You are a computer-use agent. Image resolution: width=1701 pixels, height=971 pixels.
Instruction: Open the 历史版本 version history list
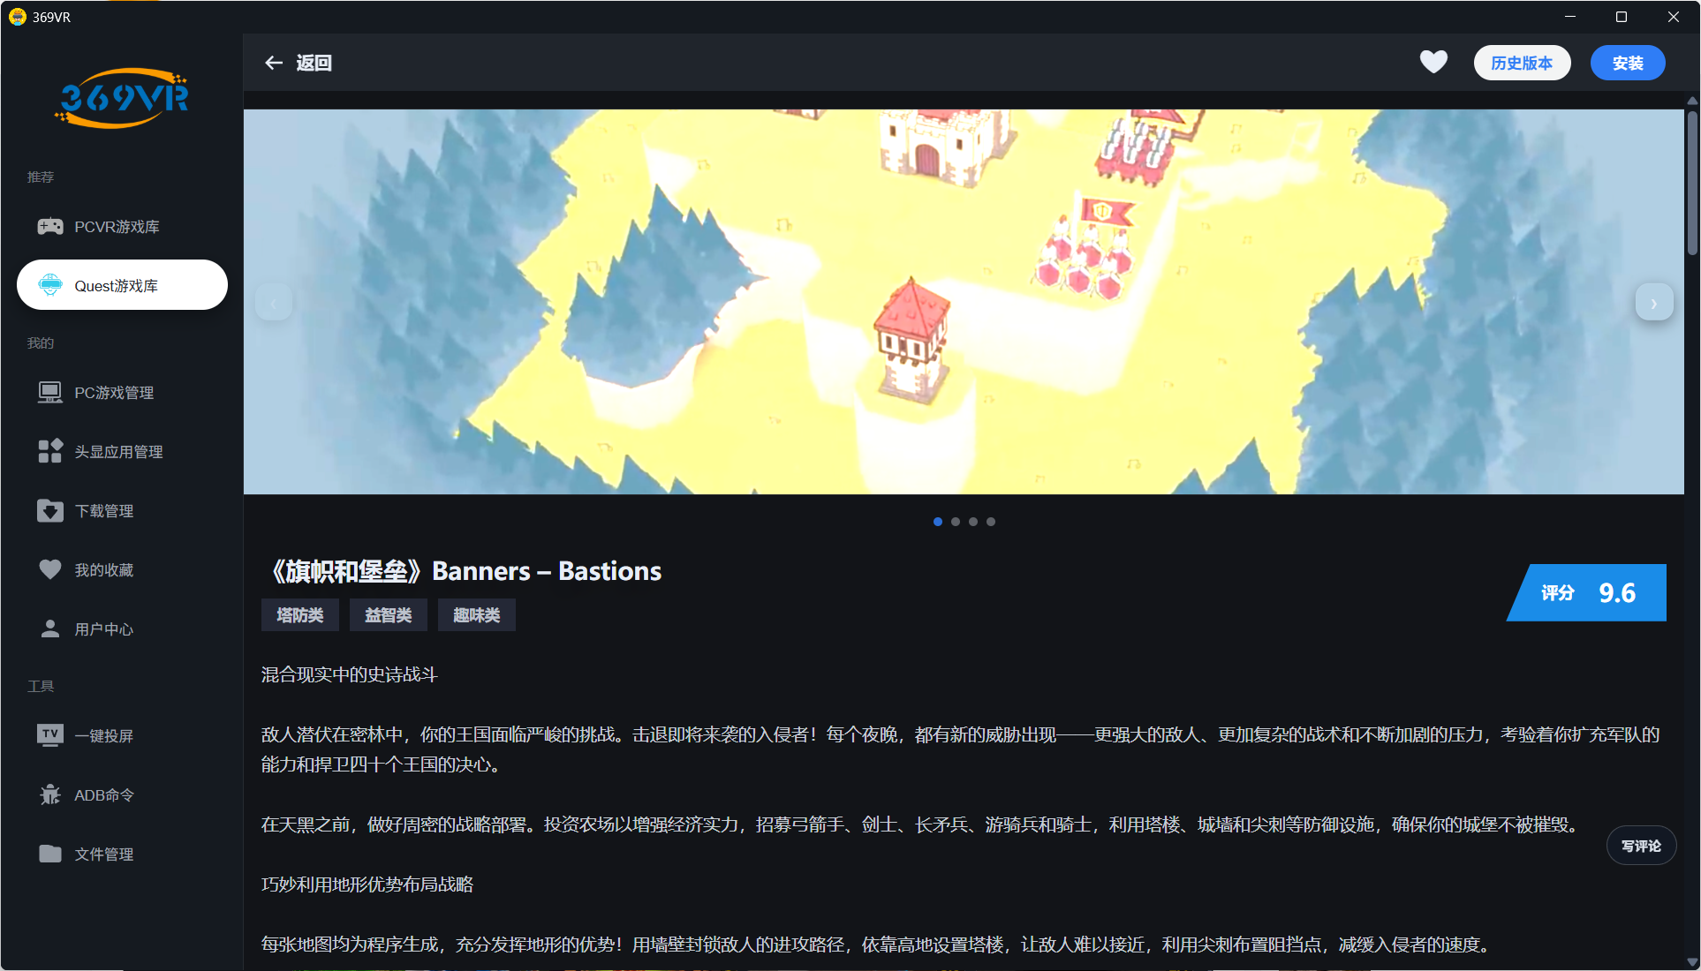pyautogui.click(x=1521, y=63)
